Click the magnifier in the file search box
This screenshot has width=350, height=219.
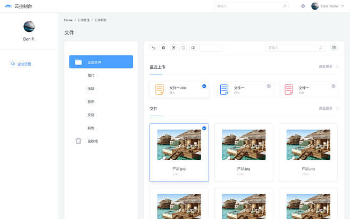tap(321, 47)
